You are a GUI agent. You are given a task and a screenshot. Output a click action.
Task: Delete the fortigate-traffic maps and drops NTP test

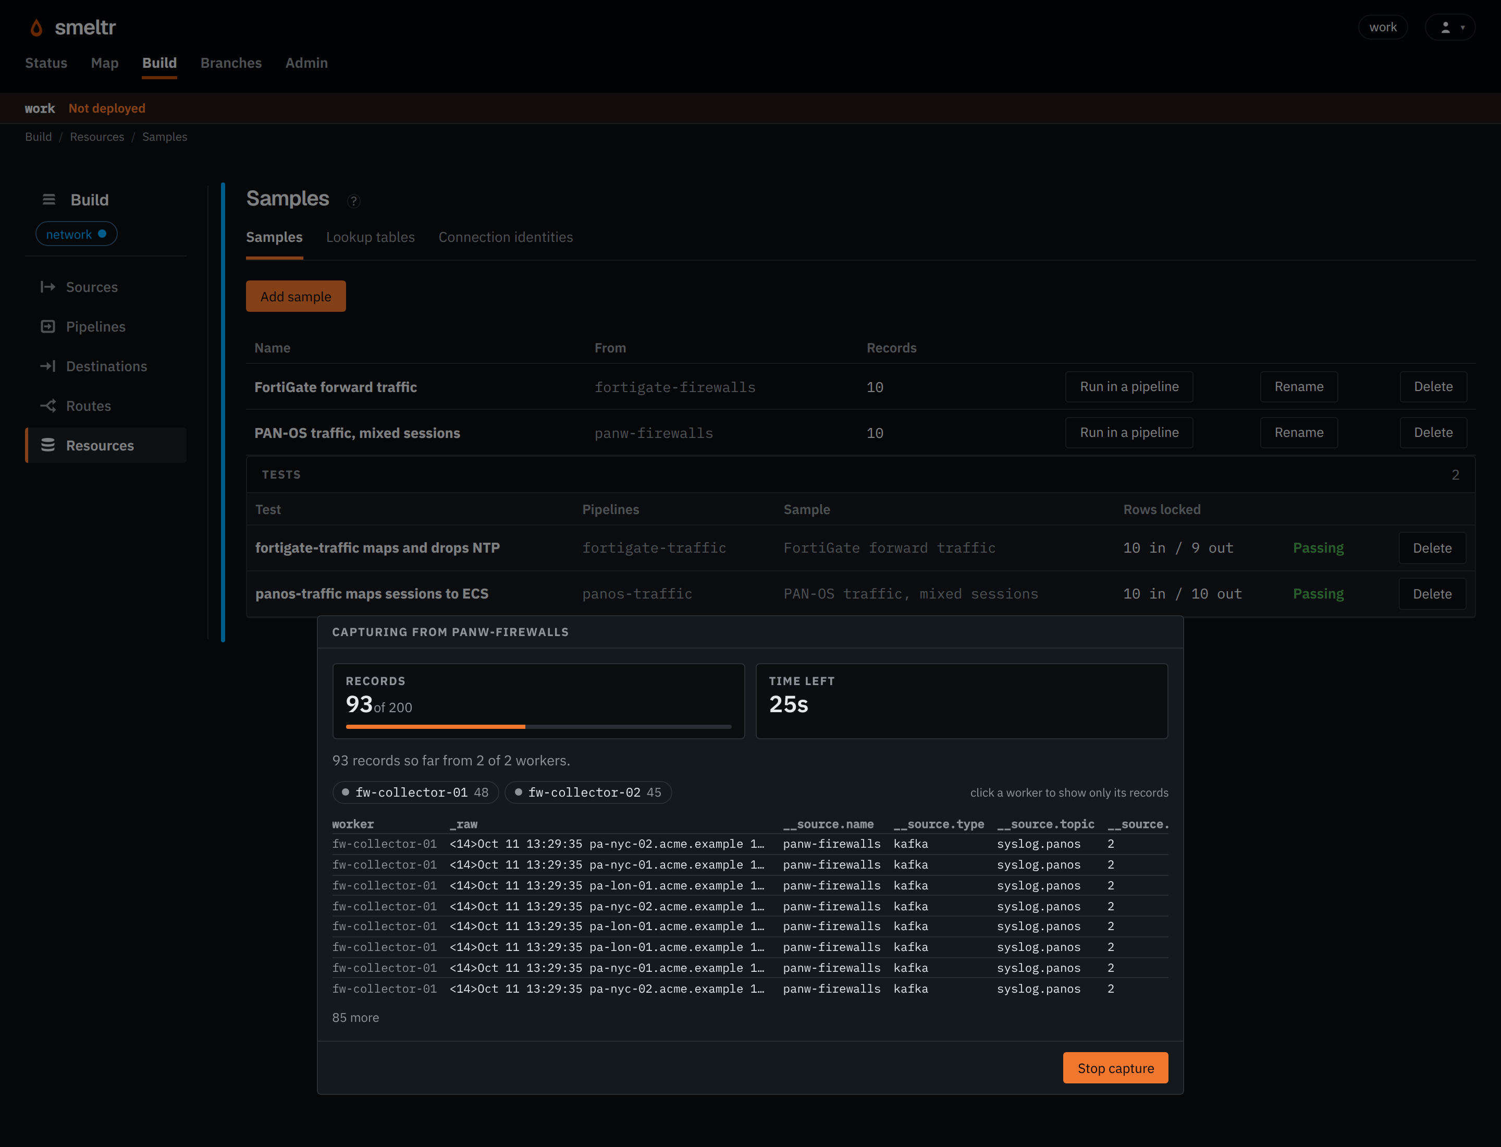tap(1432, 548)
